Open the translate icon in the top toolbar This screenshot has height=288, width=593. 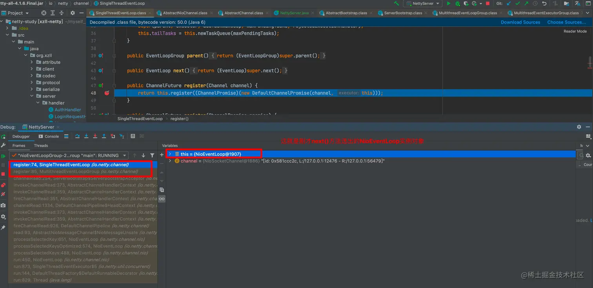coord(578,4)
